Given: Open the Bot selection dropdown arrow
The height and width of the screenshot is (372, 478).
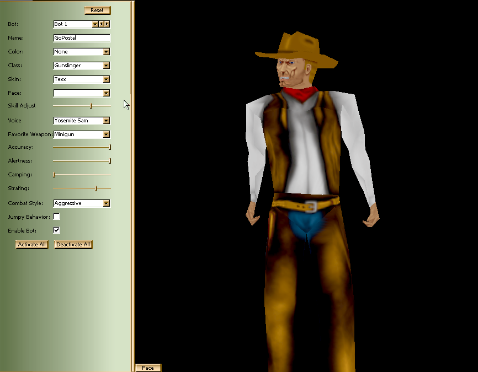Looking at the screenshot, I should (x=95, y=24).
